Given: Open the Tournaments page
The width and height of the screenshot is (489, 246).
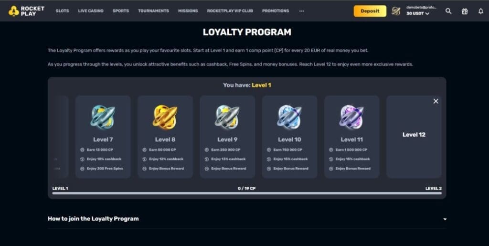Looking at the screenshot, I should coord(153,11).
